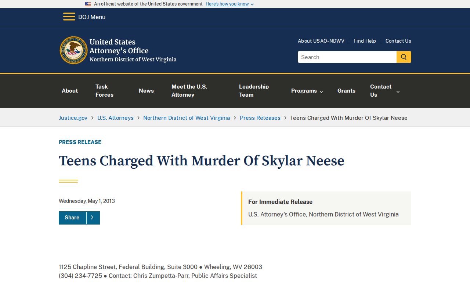Image resolution: width=470 pixels, height=294 pixels.
Task: Open the Programs dropdown menu
Action: coord(307,91)
